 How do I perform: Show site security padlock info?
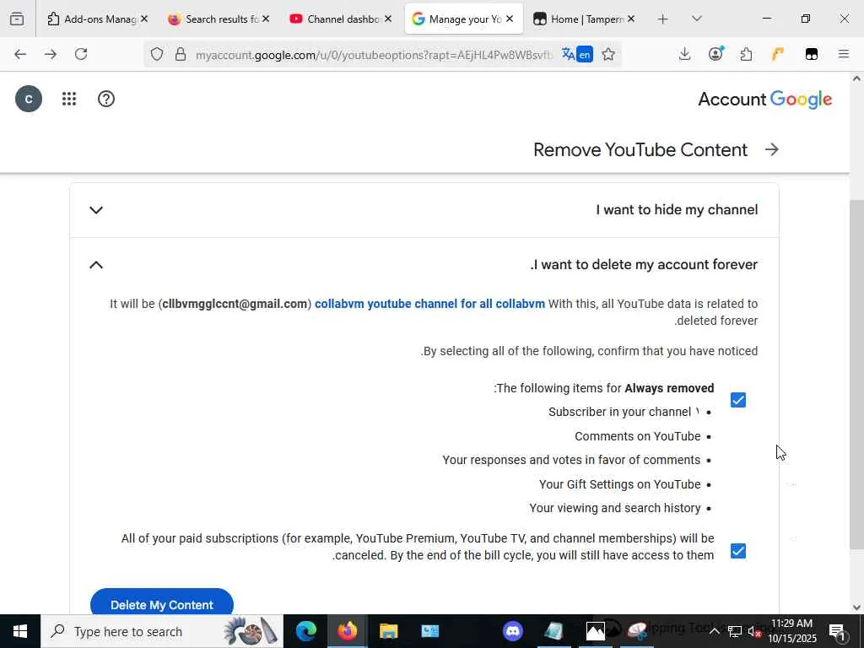point(181,54)
